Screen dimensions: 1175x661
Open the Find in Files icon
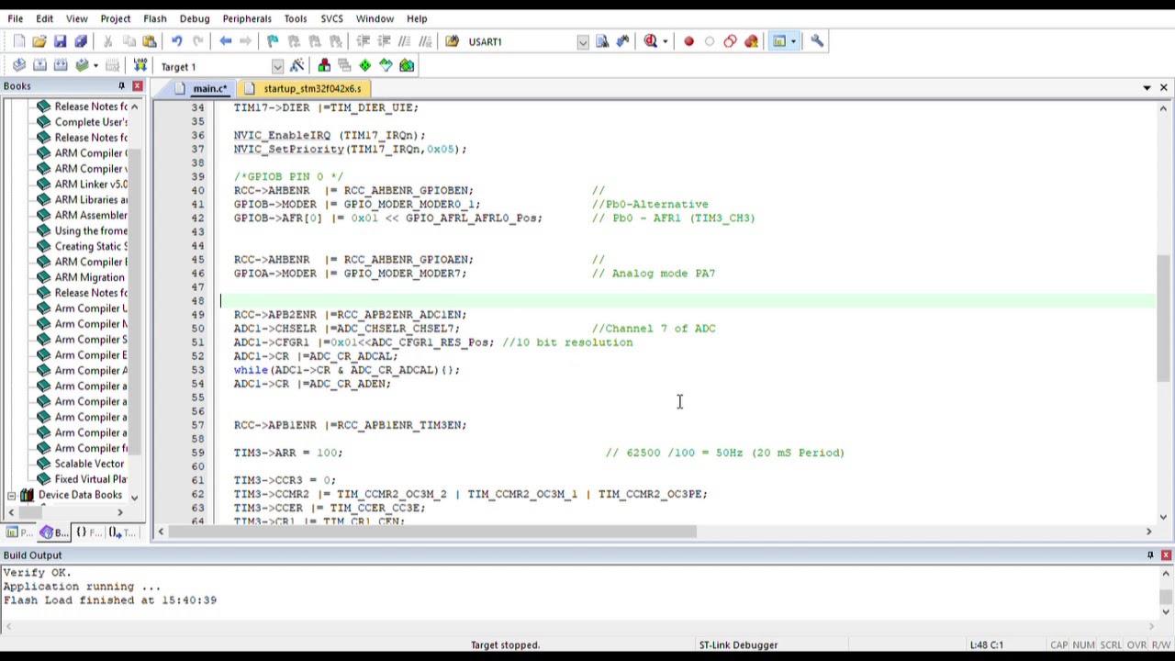click(x=452, y=41)
